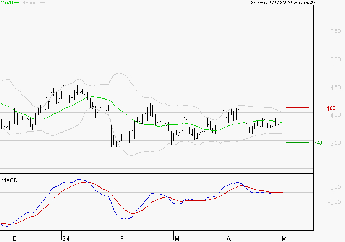This screenshot has height=242, width=345.
Task: Click the green 346 support value
Action: [317, 143]
